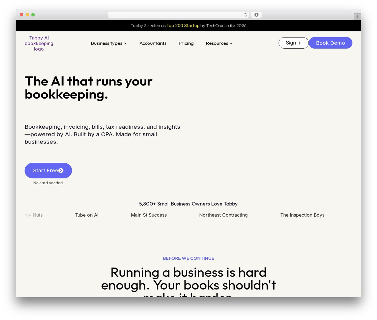Click the Sign in button
Viewport: 377px width, 320px height.
pos(294,43)
